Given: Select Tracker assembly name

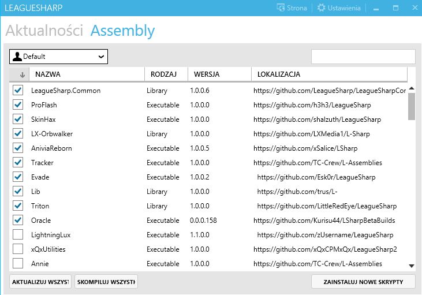Looking at the screenshot, I should click(x=42, y=163).
